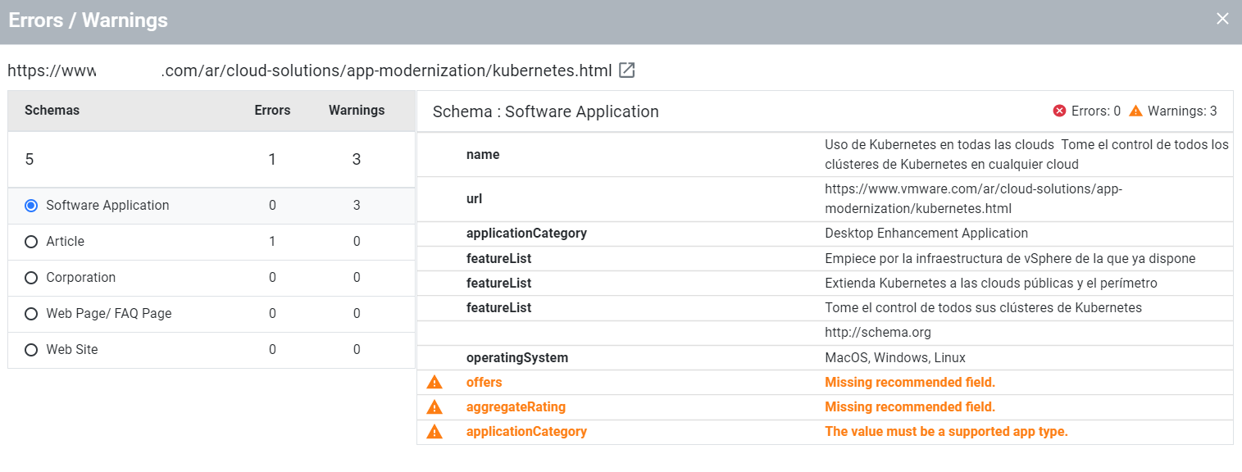
Task: Click 'The value must be a supported app type' message
Action: point(946,431)
